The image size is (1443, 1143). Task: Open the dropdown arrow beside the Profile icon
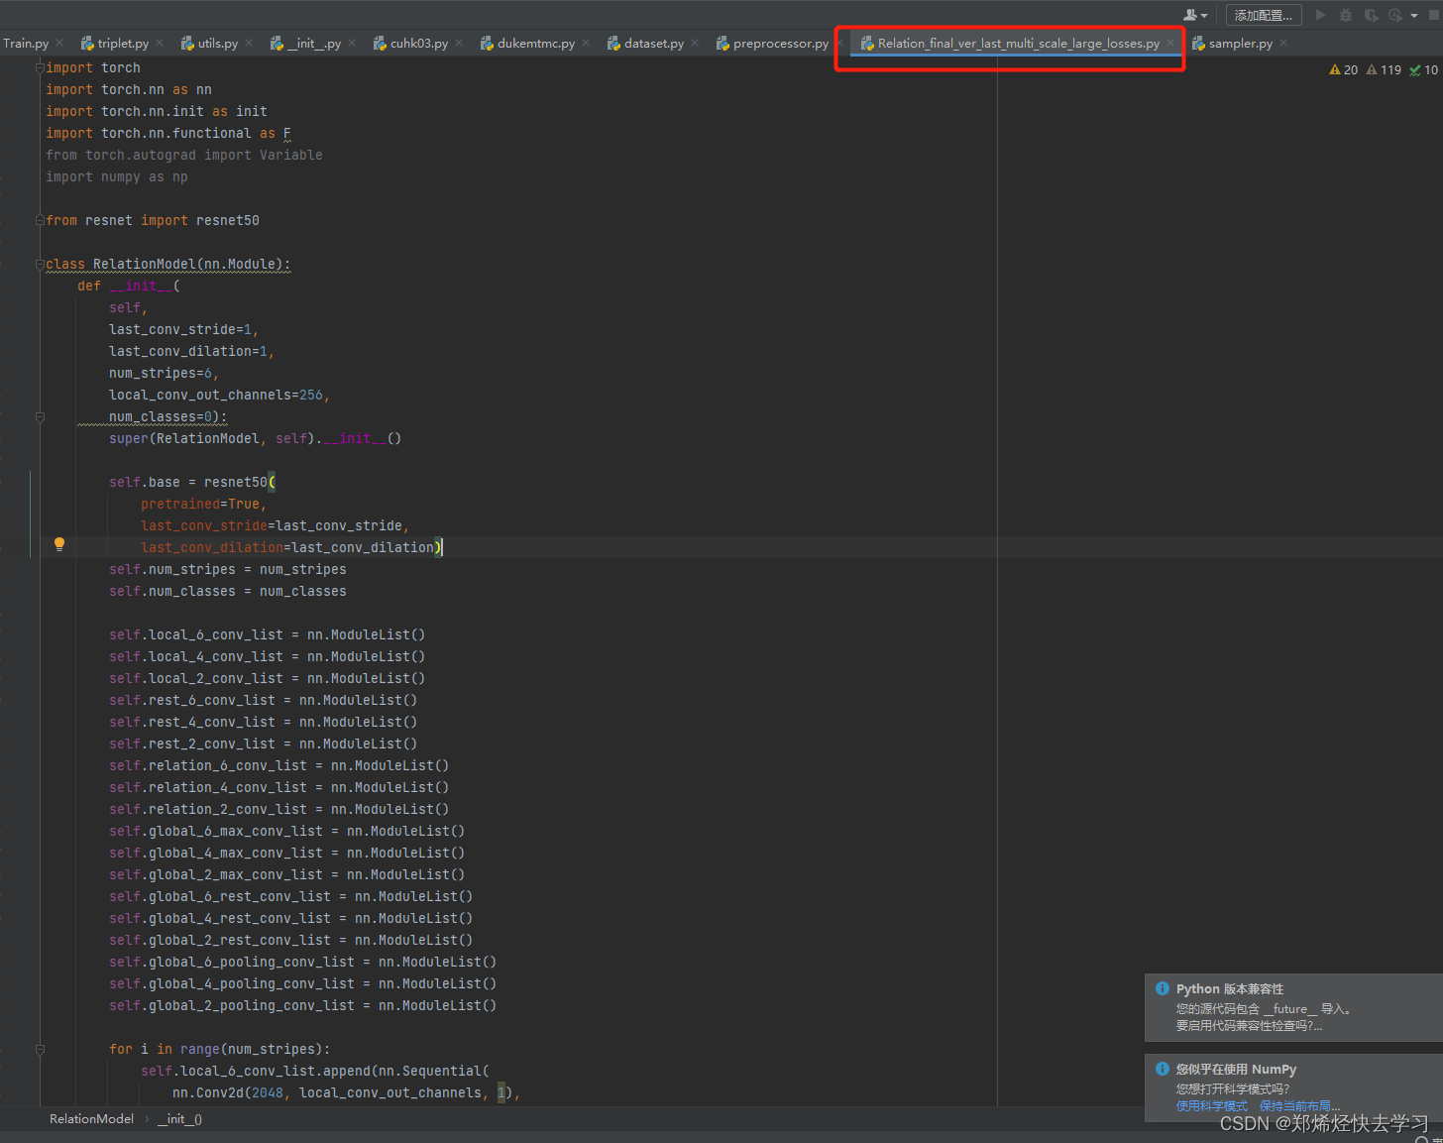1414,16
